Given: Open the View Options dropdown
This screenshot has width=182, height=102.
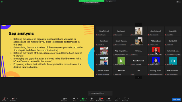Looking at the screenshot, I should [110, 1].
